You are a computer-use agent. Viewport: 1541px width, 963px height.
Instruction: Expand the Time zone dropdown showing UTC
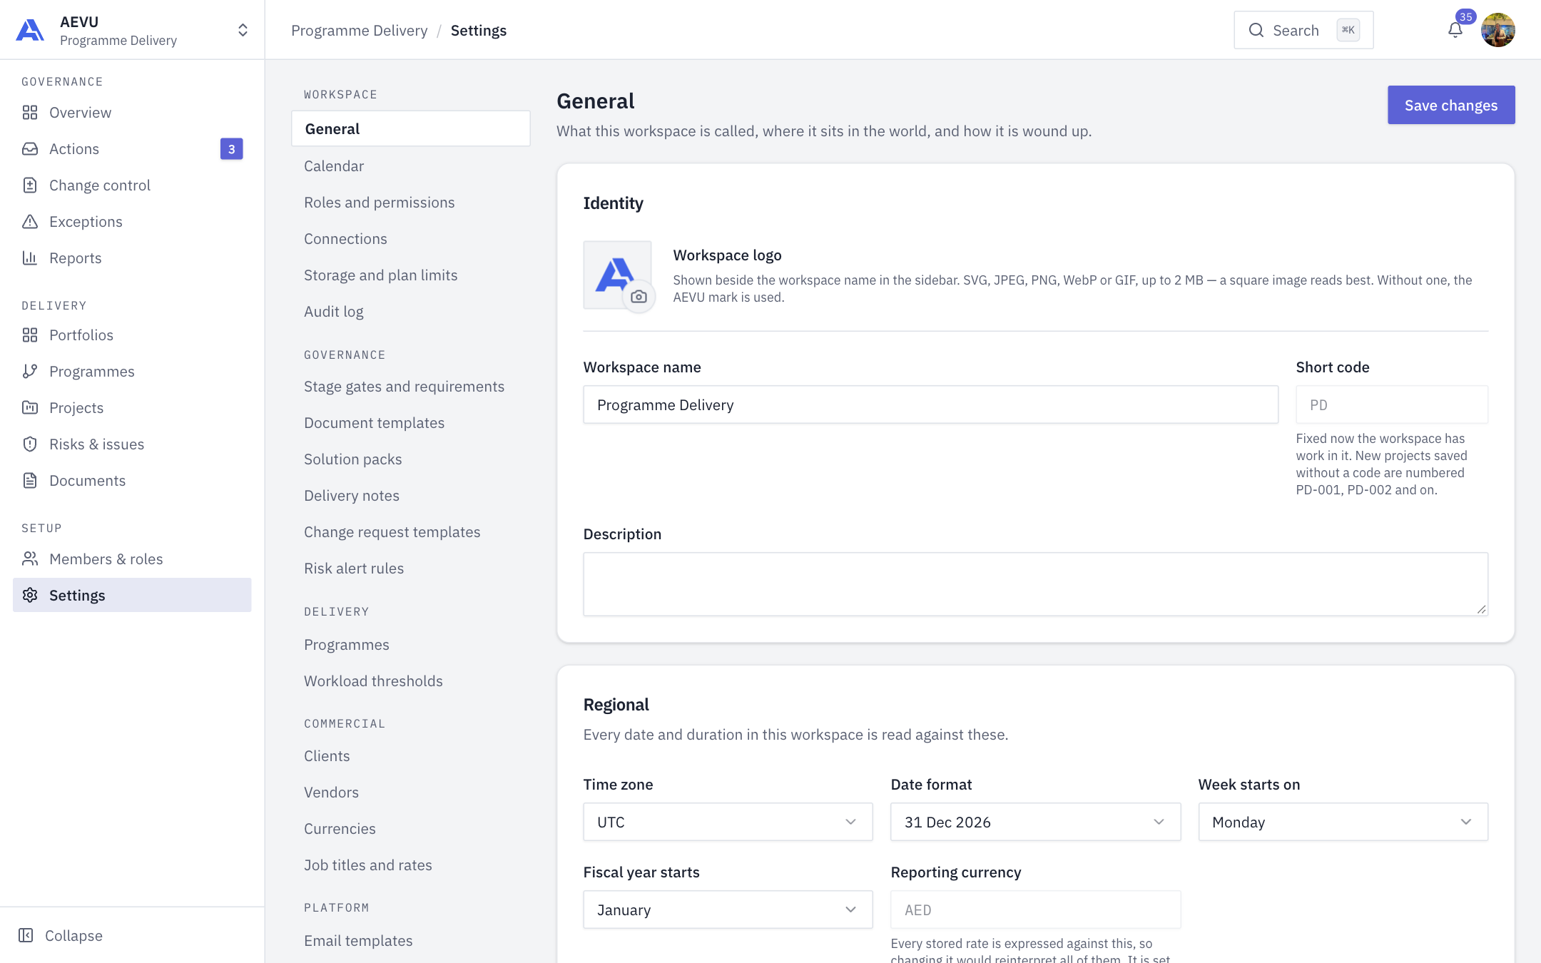[x=728, y=822]
